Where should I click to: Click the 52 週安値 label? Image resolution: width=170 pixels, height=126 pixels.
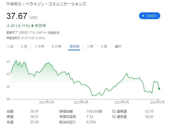(x=119, y=117)
